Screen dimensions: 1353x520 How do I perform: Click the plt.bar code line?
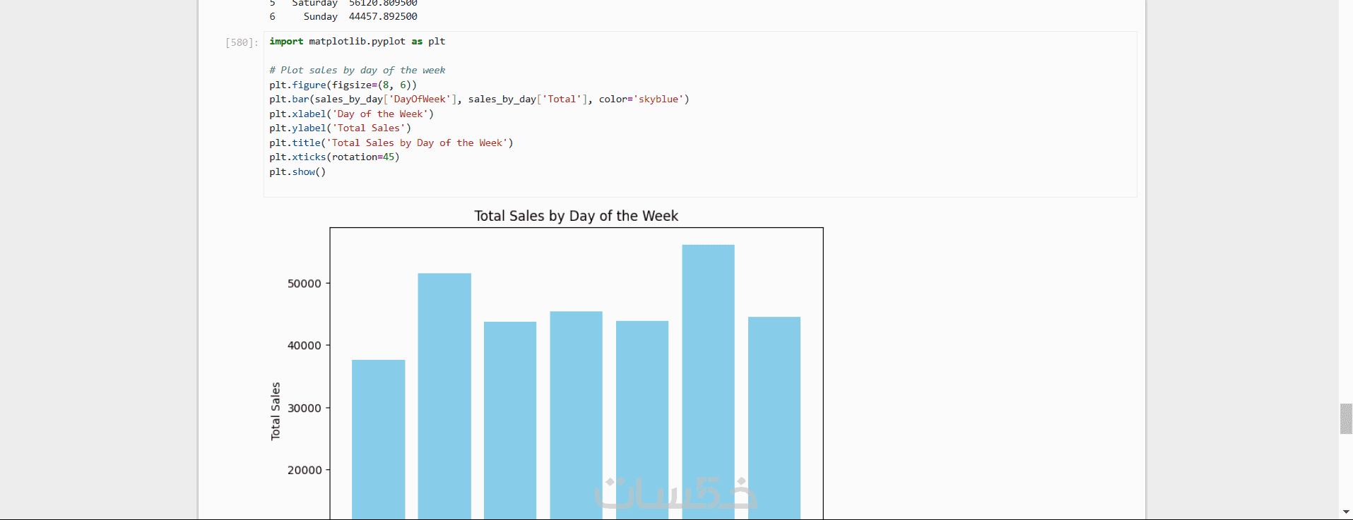click(478, 99)
